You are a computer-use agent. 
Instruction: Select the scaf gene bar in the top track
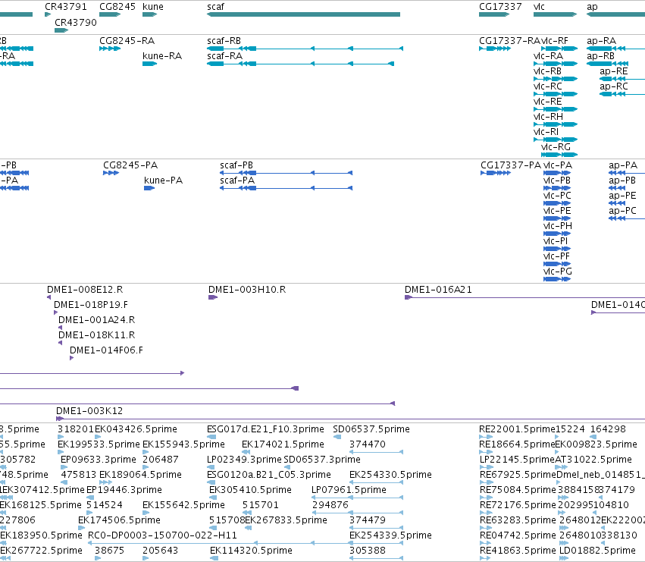point(303,14)
